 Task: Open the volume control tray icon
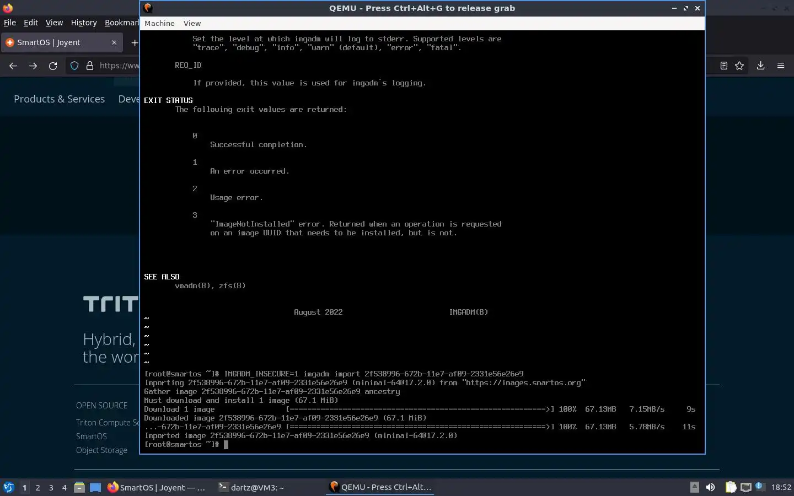point(711,487)
